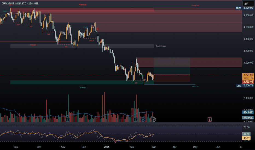
Task: Click the Premium zone label
Action: tap(82, 5)
